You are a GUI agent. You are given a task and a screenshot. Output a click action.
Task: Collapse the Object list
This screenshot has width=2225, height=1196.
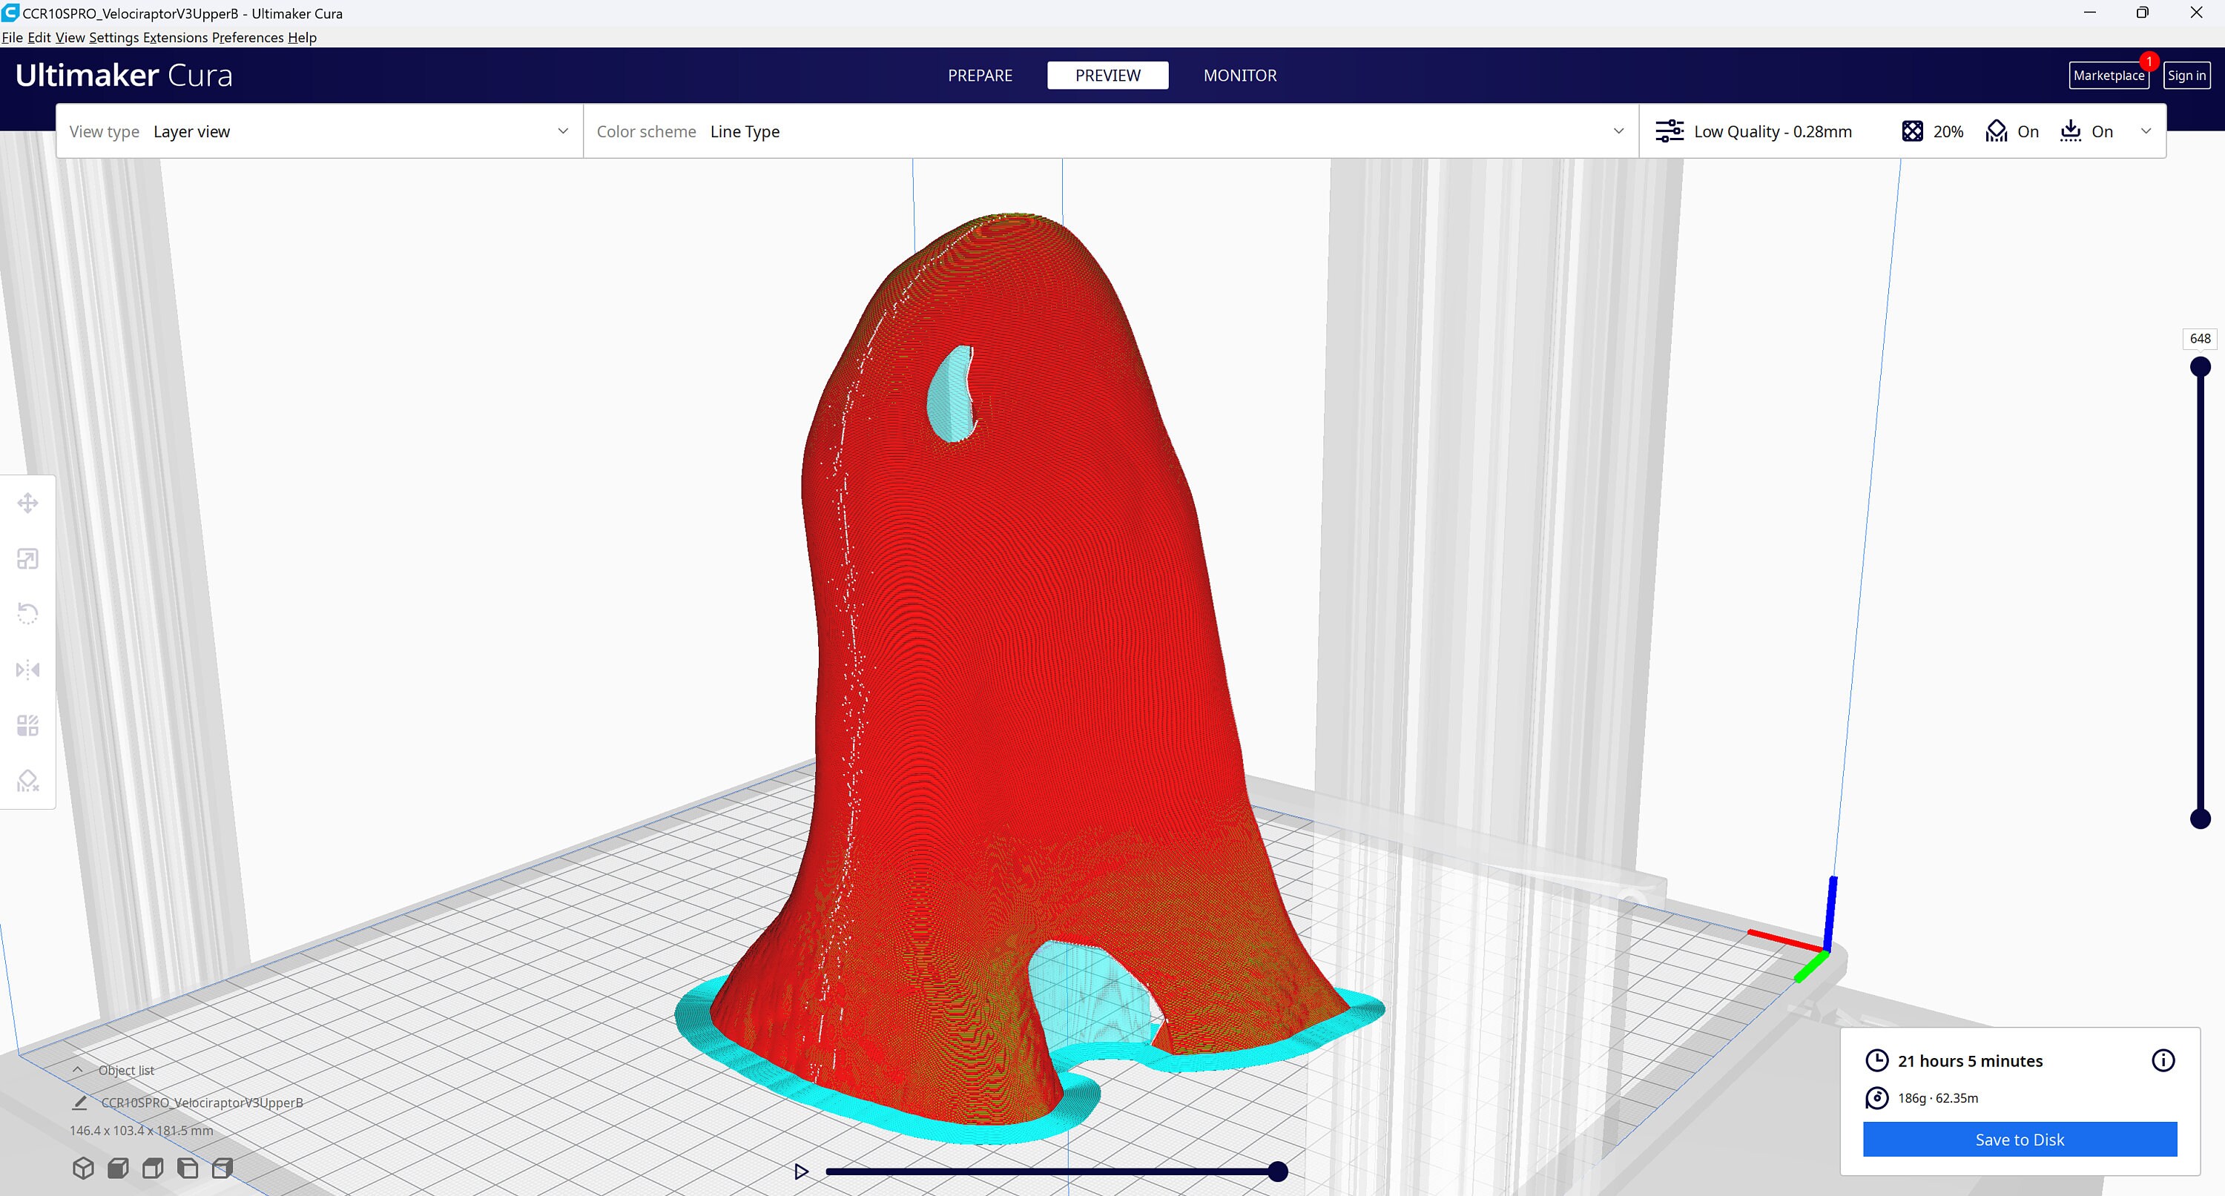78,1070
